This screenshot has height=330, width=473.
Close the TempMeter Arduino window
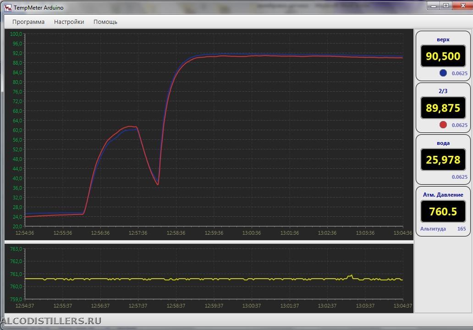tap(462, 5)
